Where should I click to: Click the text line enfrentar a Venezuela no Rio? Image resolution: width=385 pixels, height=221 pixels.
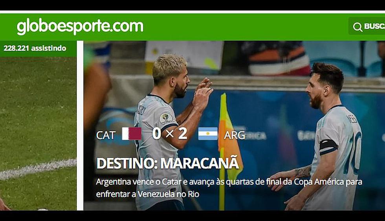pyautogui.click(x=148, y=194)
